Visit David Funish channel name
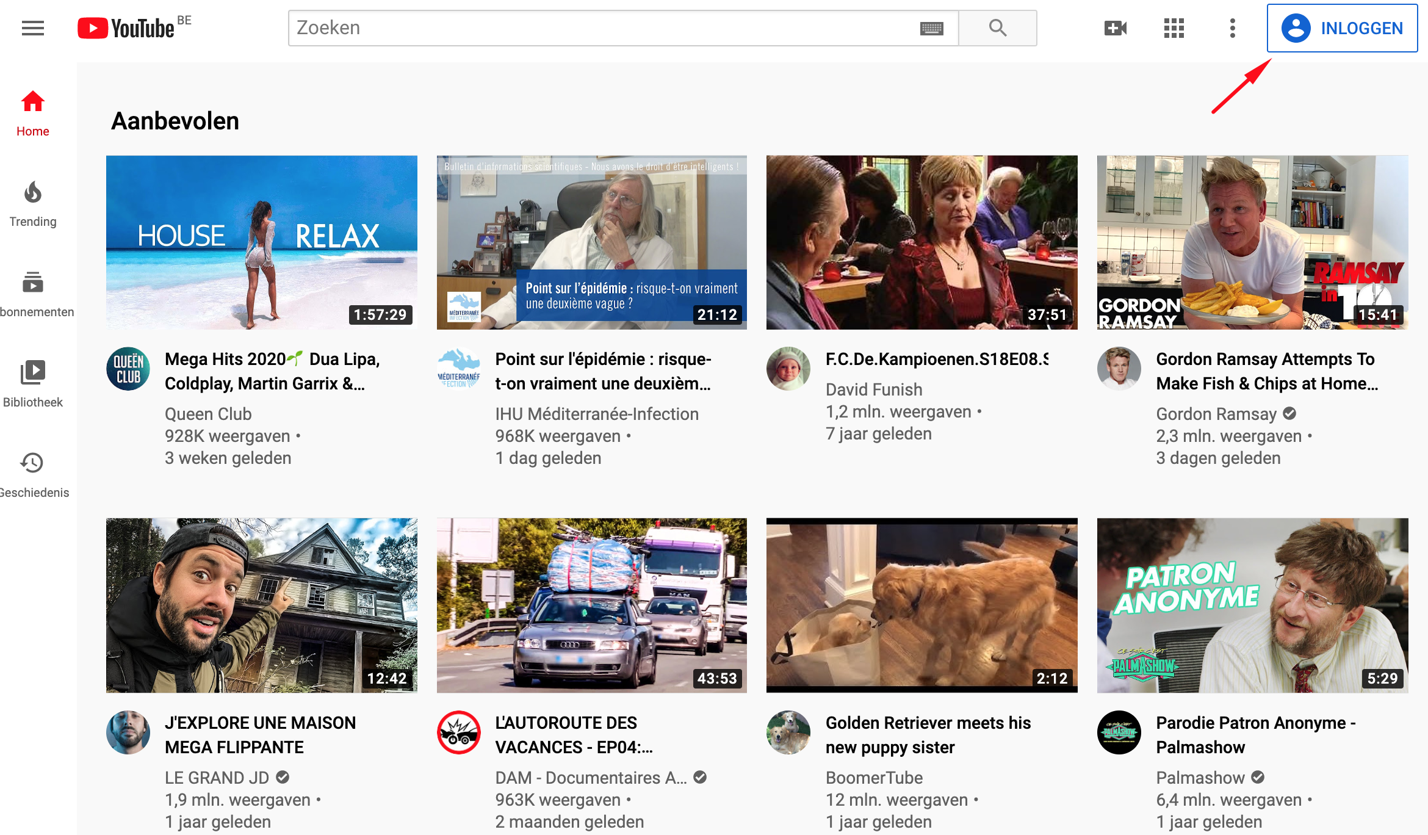Image resolution: width=1428 pixels, height=835 pixels. click(x=874, y=389)
